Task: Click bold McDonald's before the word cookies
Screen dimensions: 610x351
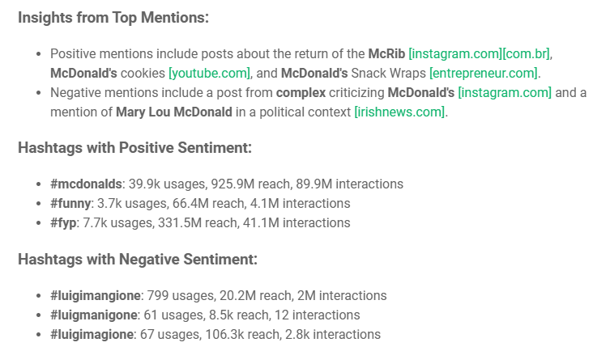Action: pos(83,74)
